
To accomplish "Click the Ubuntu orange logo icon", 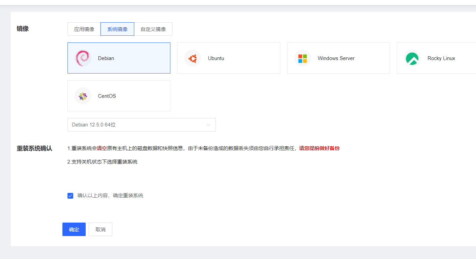I will pos(193,58).
